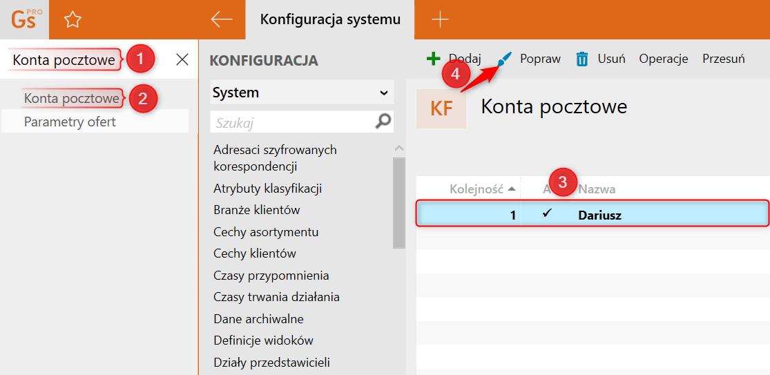Select Konta pocztowe search result
Image resolution: width=770 pixels, height=375 pixels.
pos(72,99)
